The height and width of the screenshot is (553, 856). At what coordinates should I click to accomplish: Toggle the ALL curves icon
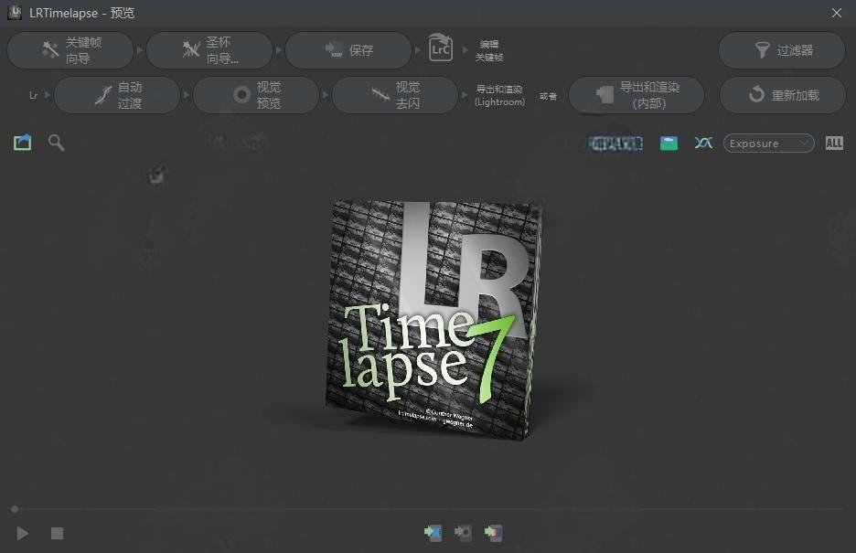point(834,143)
